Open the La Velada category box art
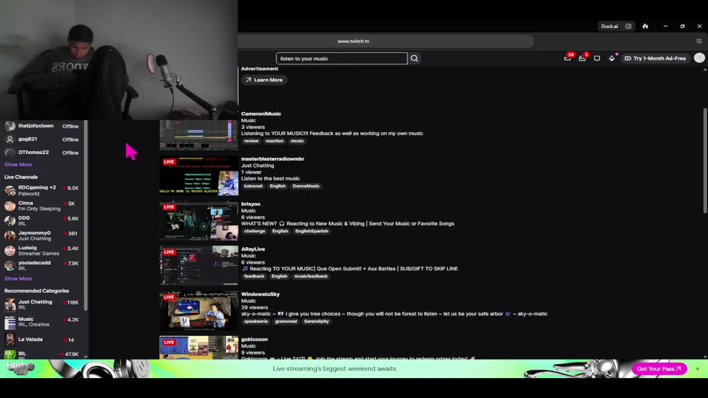Screen dimensions: 708x398 (10, 339)
